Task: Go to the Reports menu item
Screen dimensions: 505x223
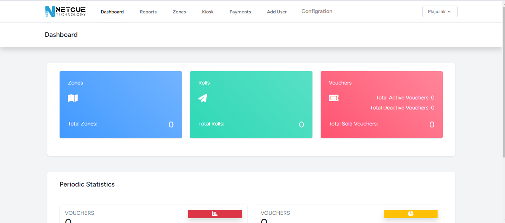Action: 148,12
